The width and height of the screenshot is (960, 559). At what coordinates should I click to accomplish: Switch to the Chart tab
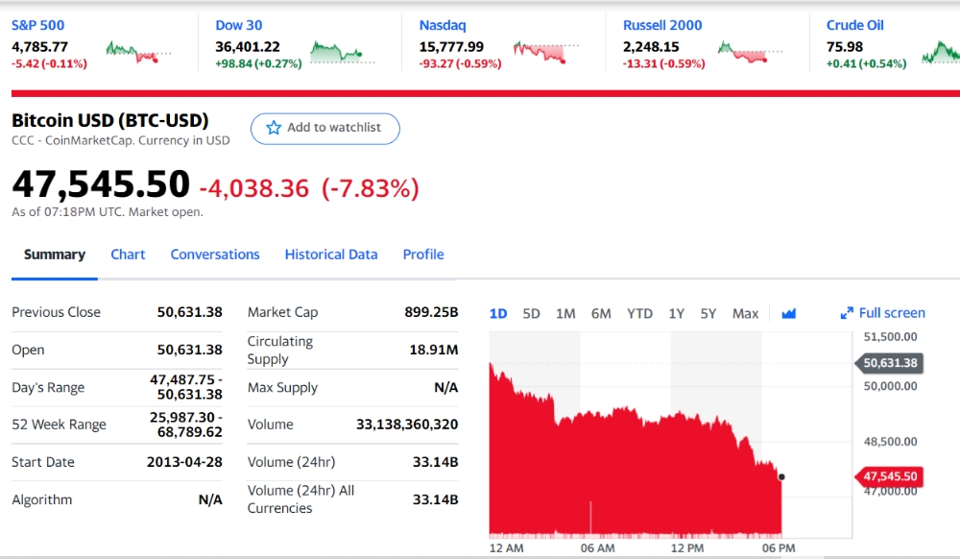(128, 255)
